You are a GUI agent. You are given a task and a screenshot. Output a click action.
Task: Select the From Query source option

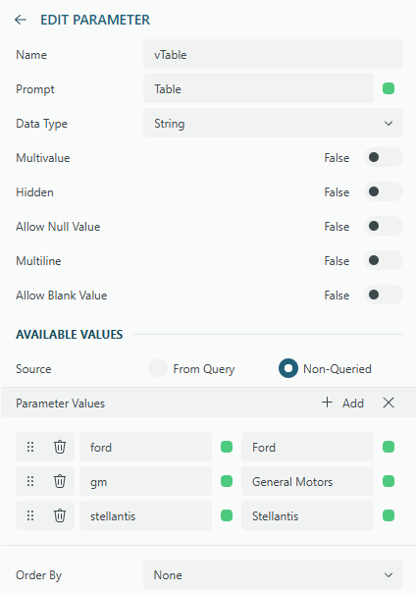(x=158, y=368)
